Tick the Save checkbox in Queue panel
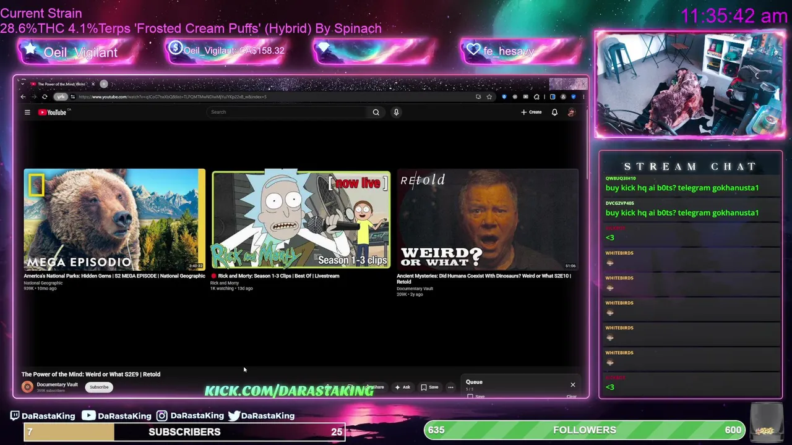792x445 pixels. tap(470, 396)
